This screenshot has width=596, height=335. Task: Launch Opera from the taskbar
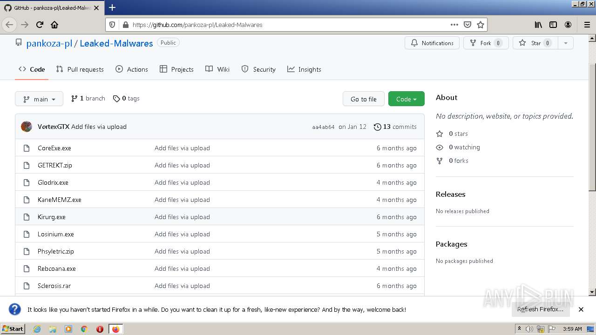click(100, 329)
